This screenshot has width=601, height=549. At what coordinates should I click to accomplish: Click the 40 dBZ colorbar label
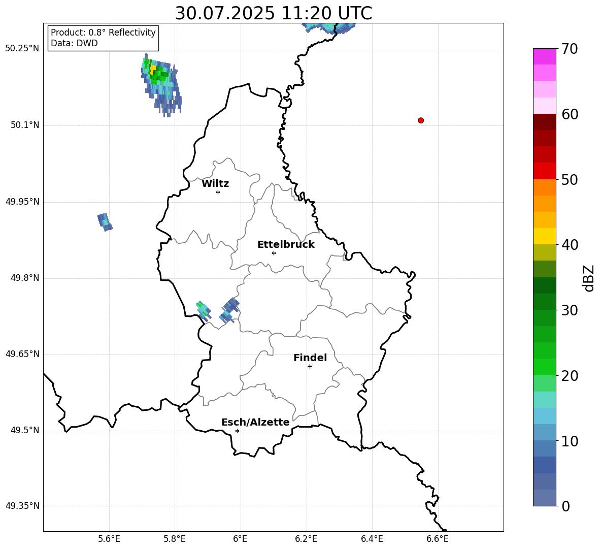click(569, 245)
